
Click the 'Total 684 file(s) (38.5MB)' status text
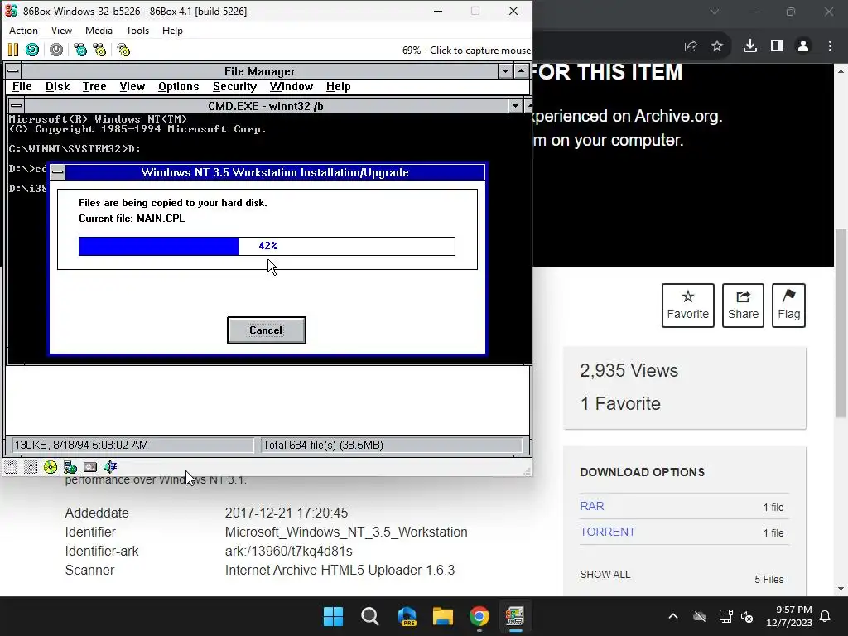323,445
